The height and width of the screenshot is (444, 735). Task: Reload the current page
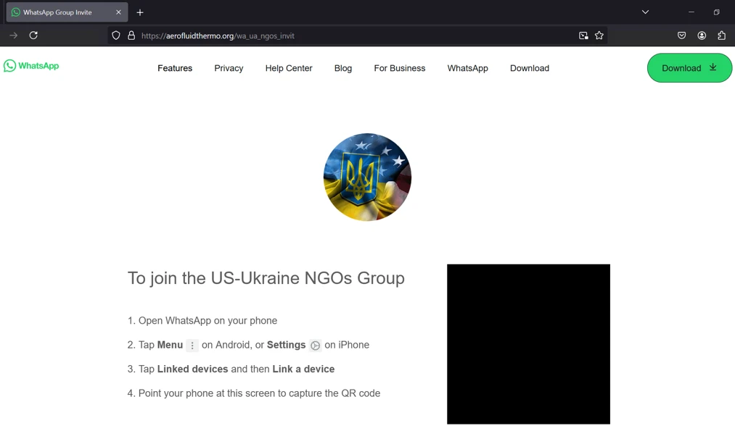point(33,35)
